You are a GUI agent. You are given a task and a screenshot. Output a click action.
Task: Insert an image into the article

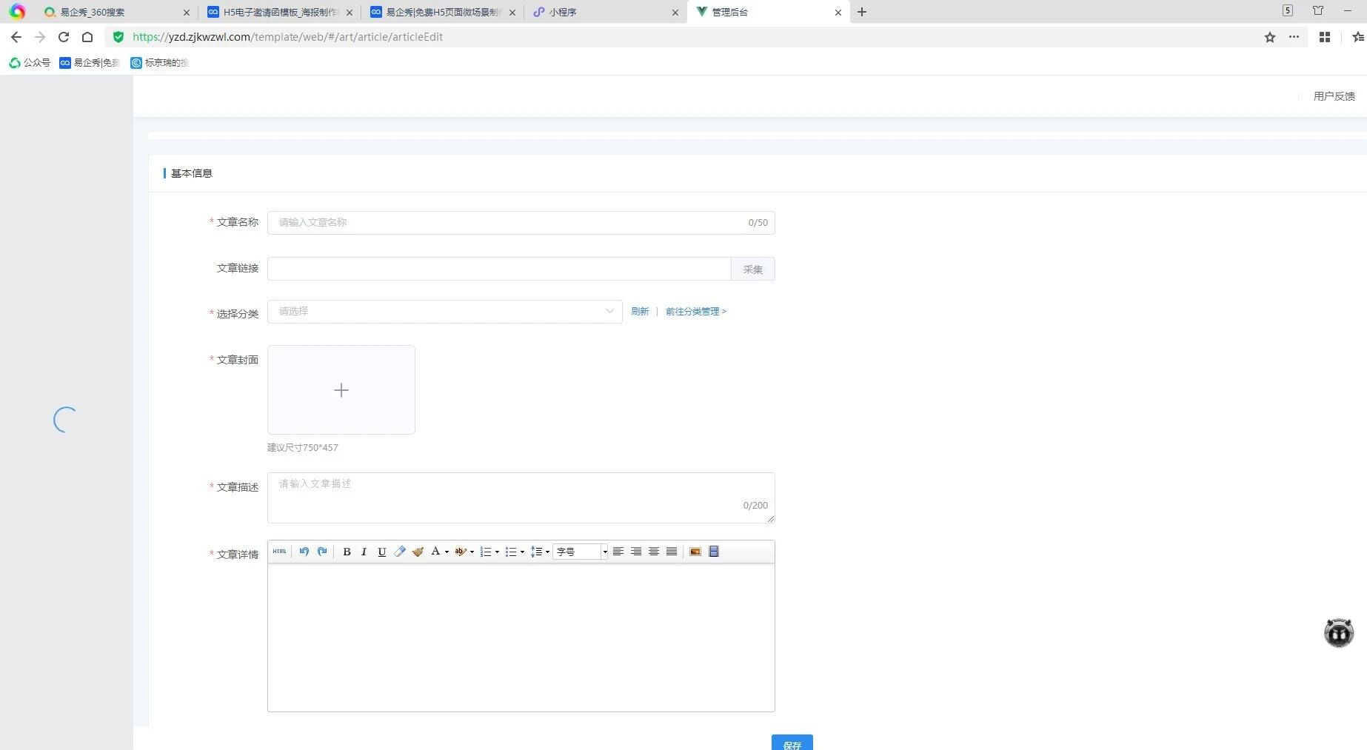(695, 552)
